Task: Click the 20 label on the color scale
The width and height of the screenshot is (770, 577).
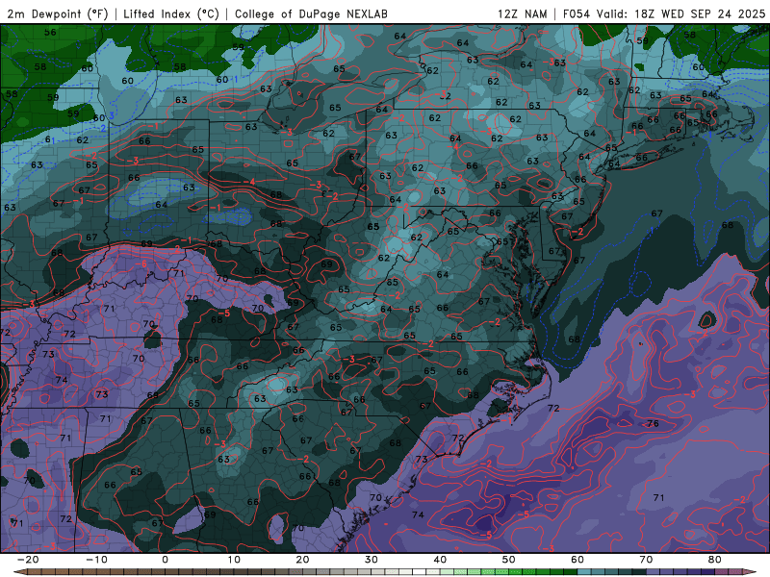Action: 302,560
